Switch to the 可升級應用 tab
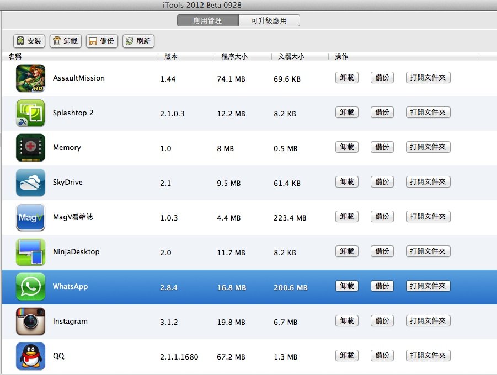Viewport: 497px width, 375px height. point(269,21)
